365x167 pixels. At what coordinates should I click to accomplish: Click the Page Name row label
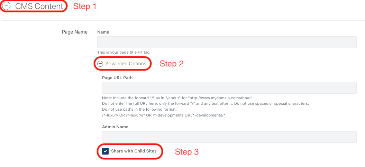pyautogui.click(x=75, y=32)
